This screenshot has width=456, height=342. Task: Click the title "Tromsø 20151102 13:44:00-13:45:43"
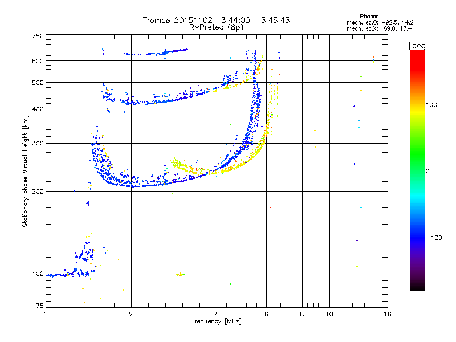[216, 20]
